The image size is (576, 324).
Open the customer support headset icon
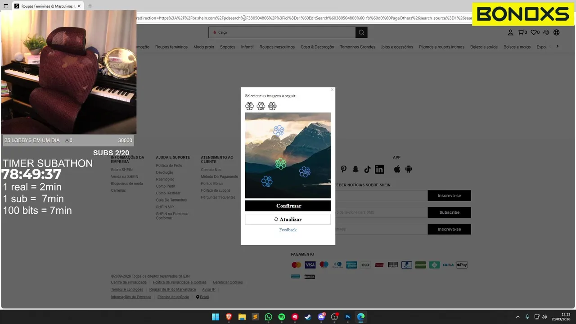coord(546,32)
